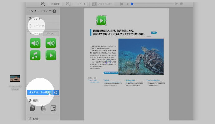
Task: Select the video film-strip icon in media panel
Action: [x=51, y=55]
